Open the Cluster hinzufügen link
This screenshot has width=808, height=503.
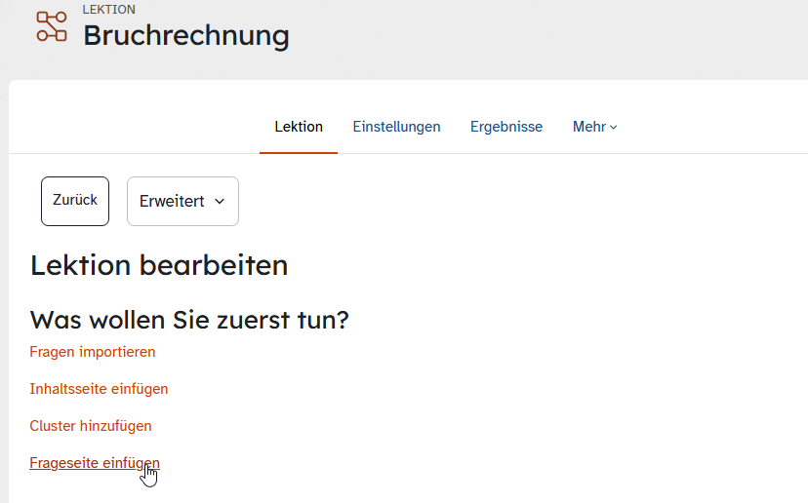point(90,426)
